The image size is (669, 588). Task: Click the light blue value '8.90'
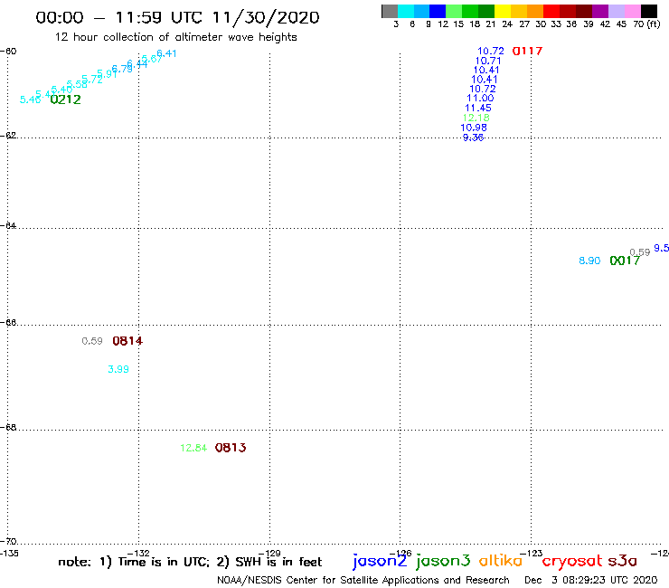589,261
